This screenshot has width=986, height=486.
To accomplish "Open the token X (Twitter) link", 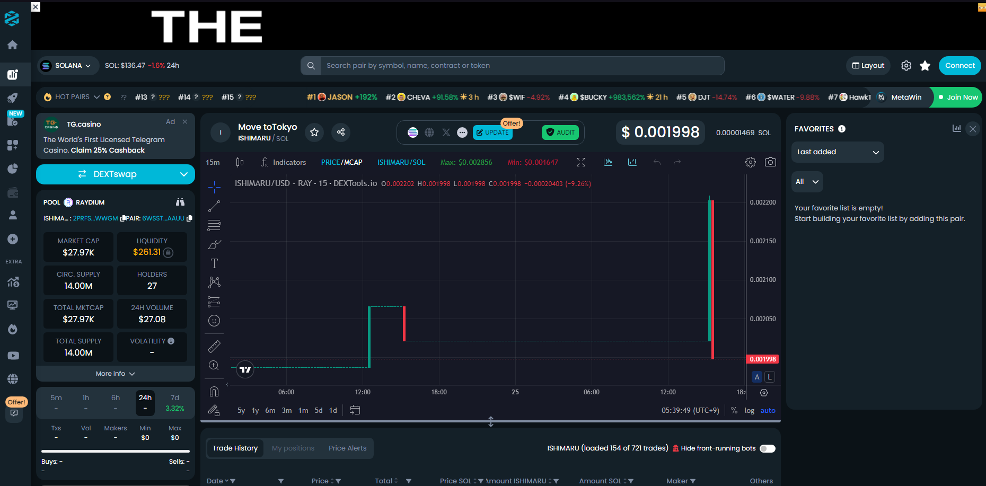I will tap(446, 132).
